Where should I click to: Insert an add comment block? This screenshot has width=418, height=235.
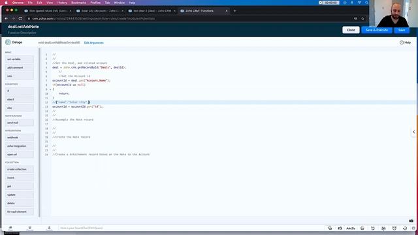(20, 68)
